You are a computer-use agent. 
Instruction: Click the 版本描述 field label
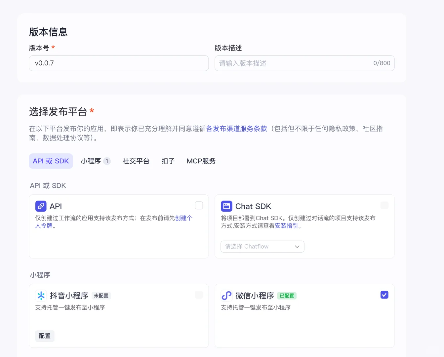point(228,48)
